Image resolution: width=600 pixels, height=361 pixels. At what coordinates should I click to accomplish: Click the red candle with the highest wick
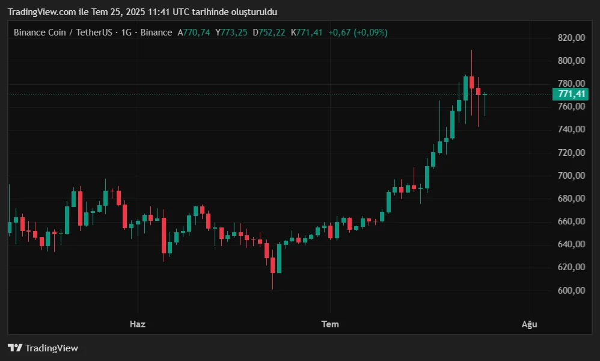click(x=472, y=82)
